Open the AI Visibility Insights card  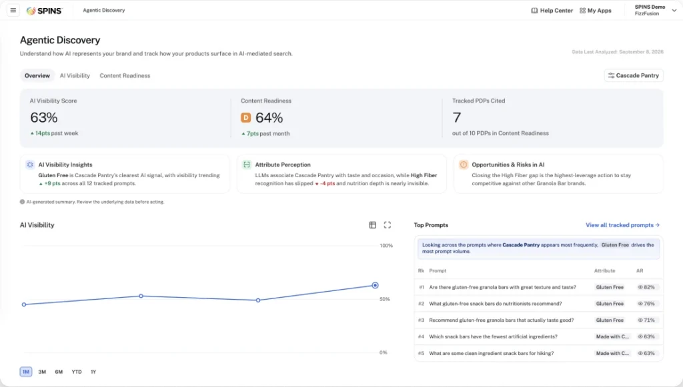[125, 174]
